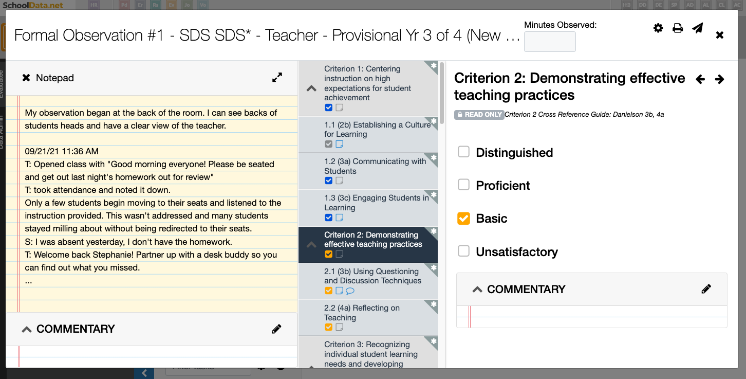This screenshot has width=746, height=379.
Task: Click the SchoolData.net logo
Action: (x=33, y=5)
